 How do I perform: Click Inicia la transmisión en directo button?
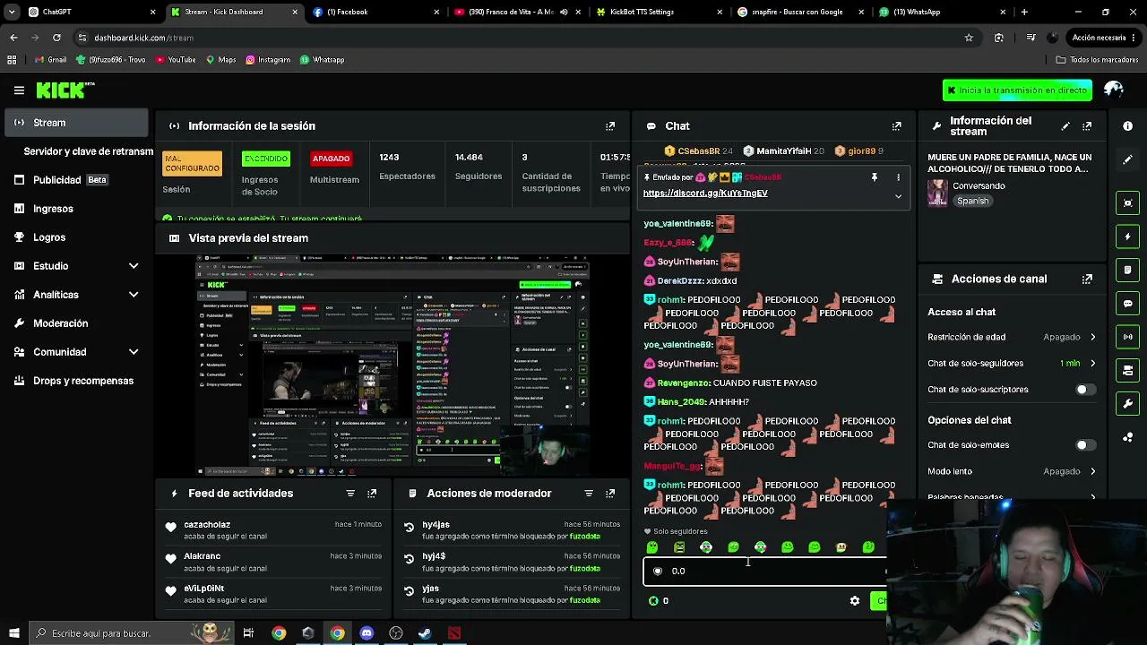pyautogui.click(x=1017, y=90)
